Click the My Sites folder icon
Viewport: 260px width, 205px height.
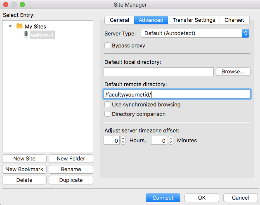point(19,26)
